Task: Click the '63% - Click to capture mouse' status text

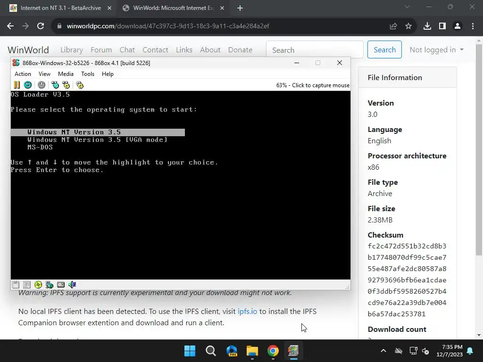Action: (x=313, y=85)
